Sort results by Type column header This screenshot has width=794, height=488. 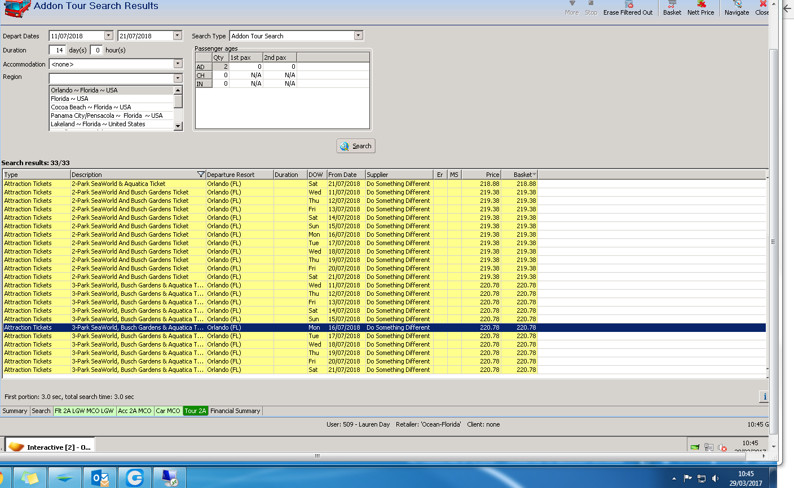(x=37, y=175)
